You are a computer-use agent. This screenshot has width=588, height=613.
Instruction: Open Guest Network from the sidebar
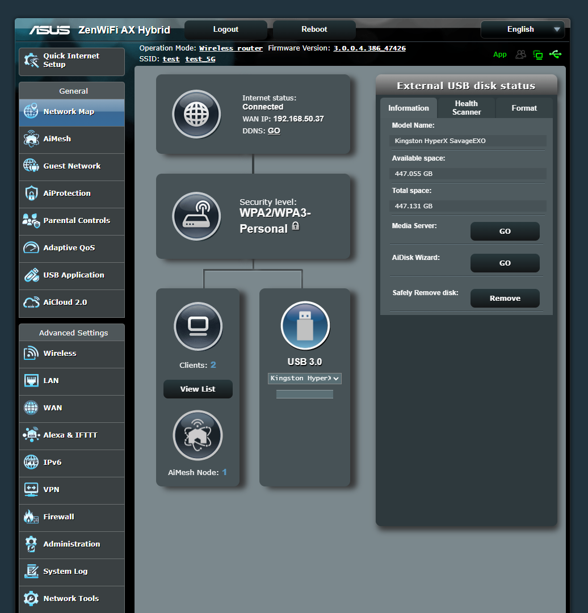click(31, 166)
